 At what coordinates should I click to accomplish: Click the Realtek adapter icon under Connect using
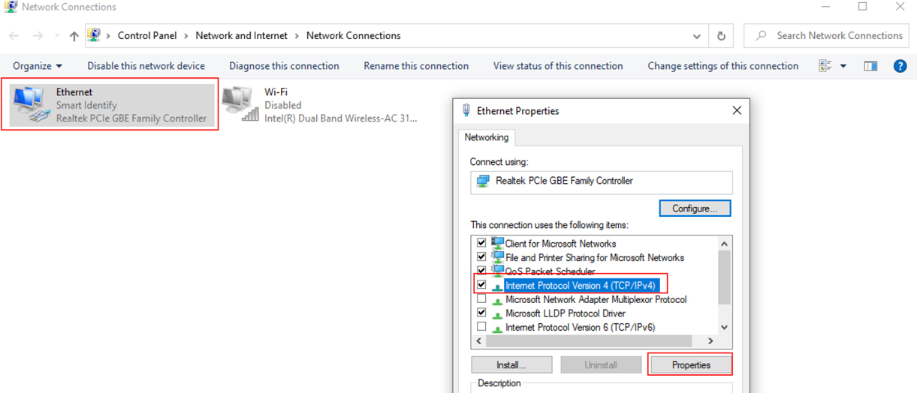coord(484,181)
